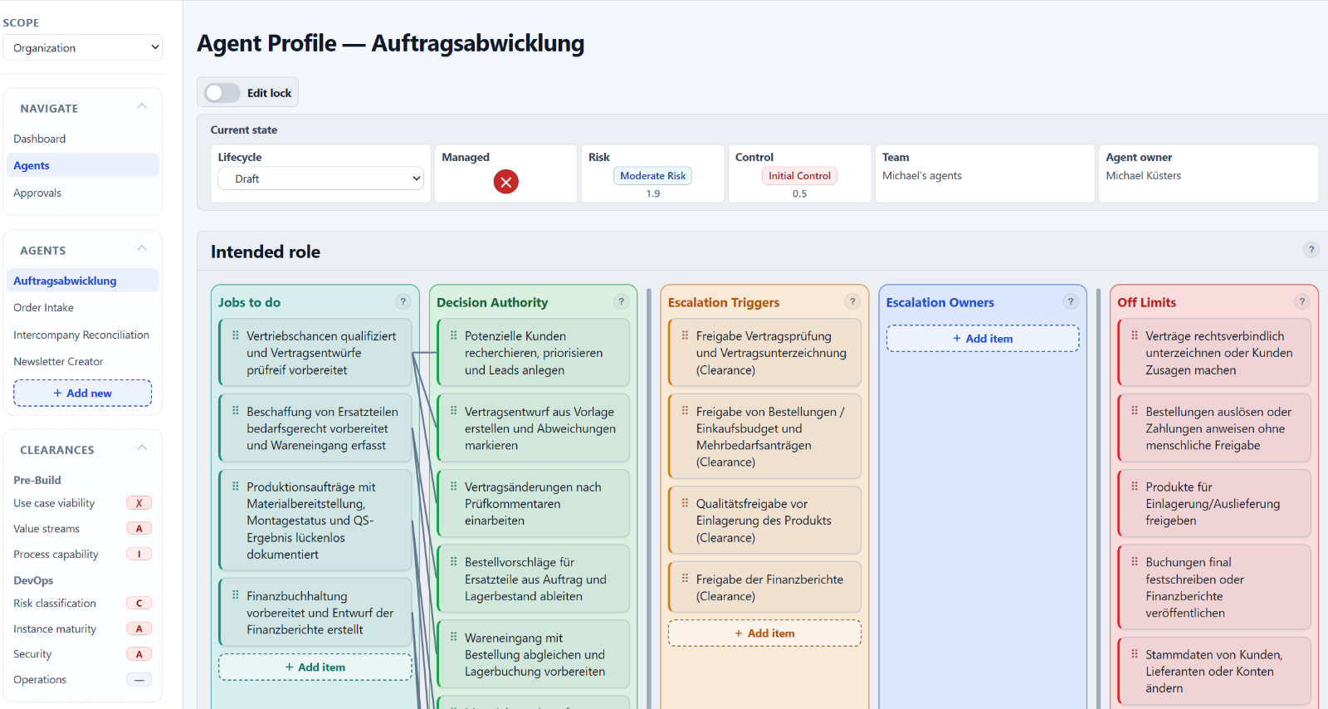Viewport: 1328px width, 709px height.
Task: Click the Moderate Risk badge
Action: [653, 176]
